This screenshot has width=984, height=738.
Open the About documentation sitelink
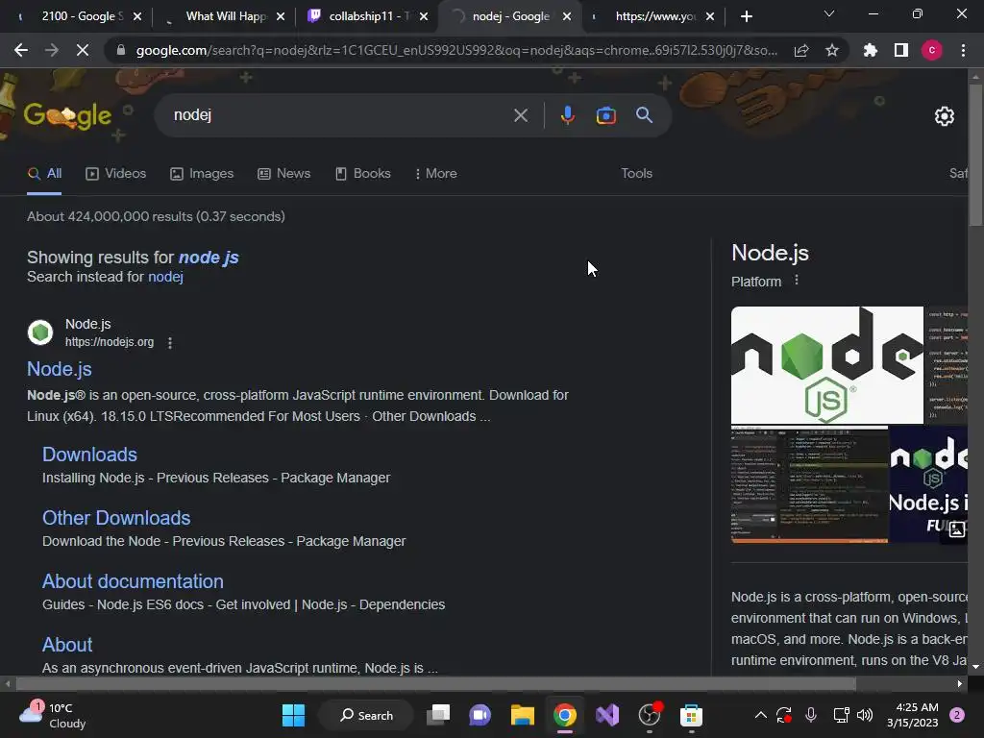(133, 581)
